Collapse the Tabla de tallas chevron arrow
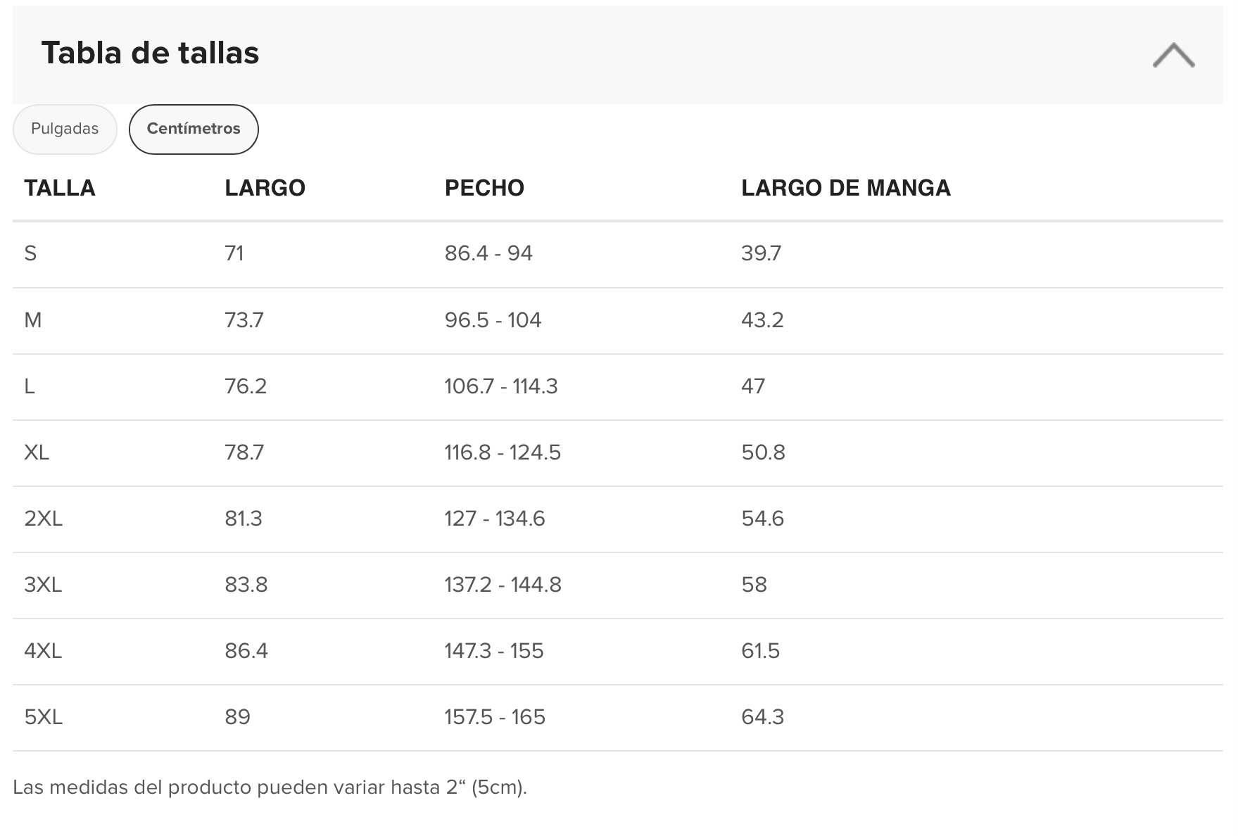 click(1173, 55)
